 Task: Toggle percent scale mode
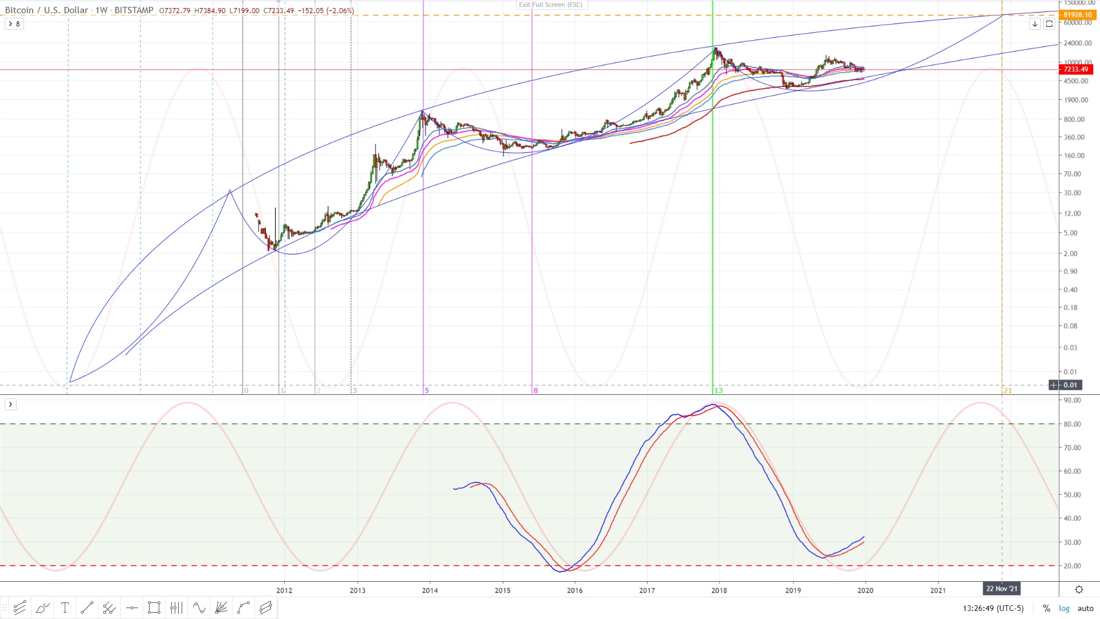click(x=1046, y=608)
